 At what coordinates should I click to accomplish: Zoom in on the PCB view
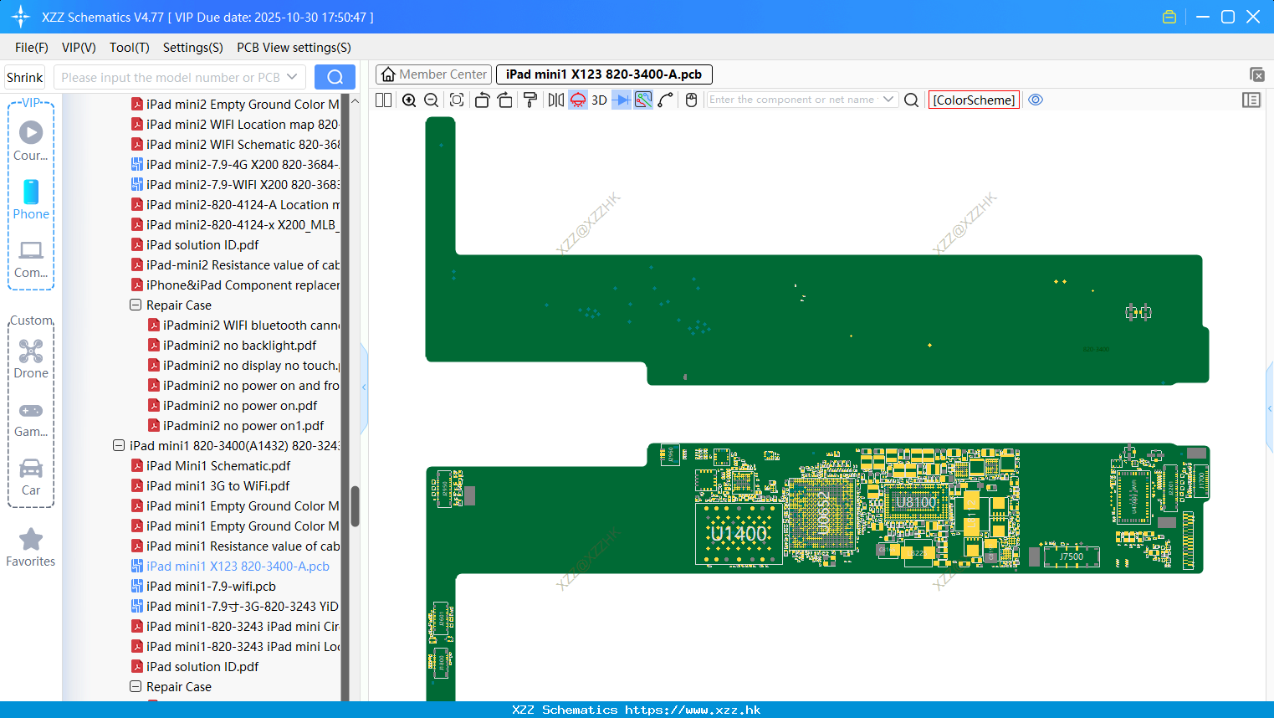point(409,100)
